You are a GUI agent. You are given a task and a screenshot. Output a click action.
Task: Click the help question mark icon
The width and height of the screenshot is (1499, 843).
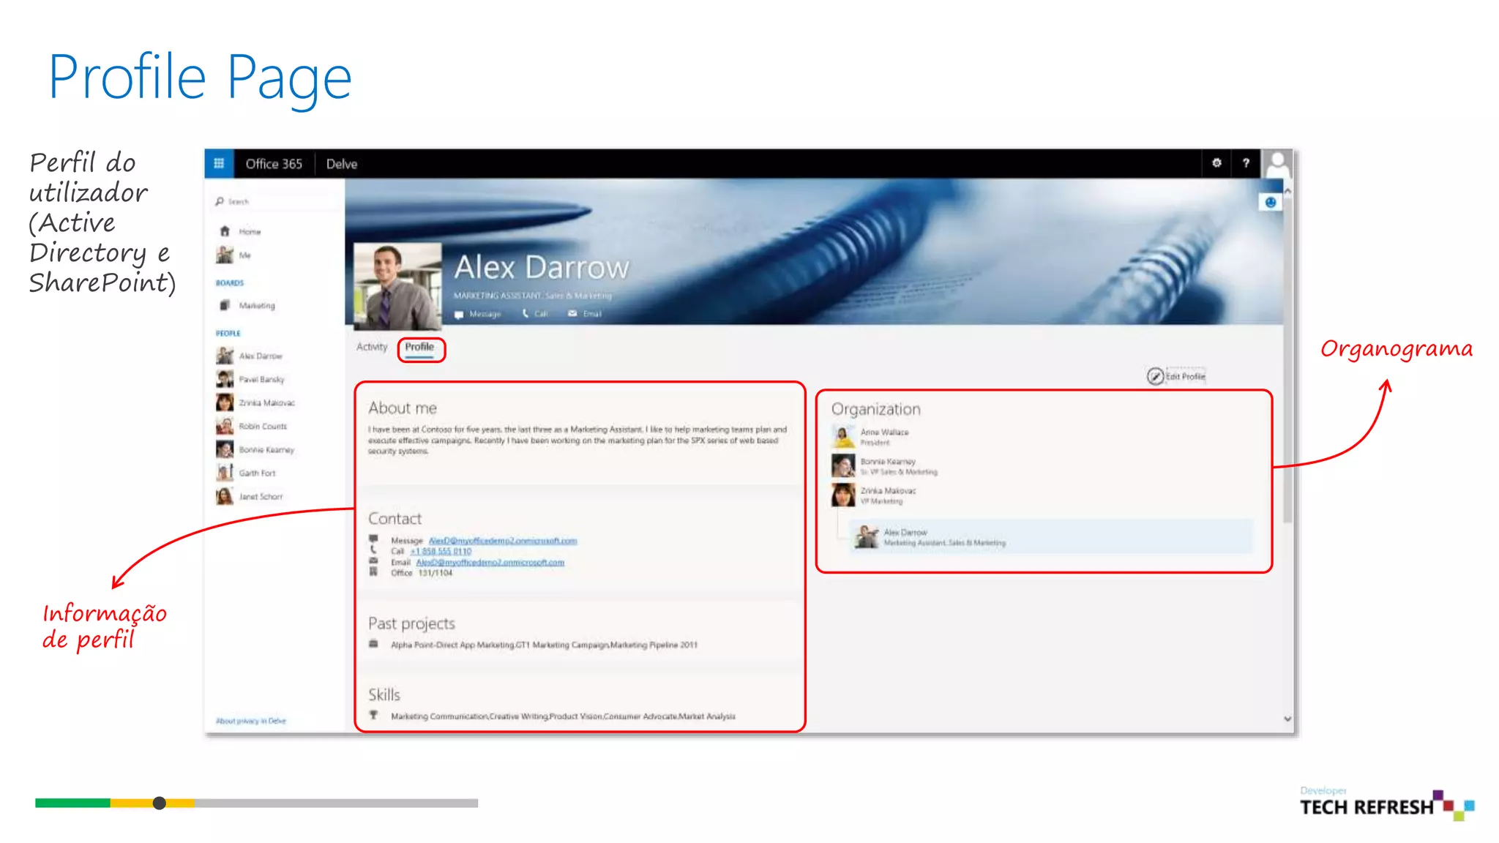(x=1246, y=163)
